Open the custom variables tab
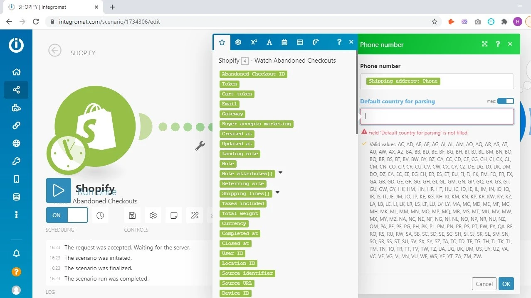The image size is (531, 298). [x=316, y=42]
